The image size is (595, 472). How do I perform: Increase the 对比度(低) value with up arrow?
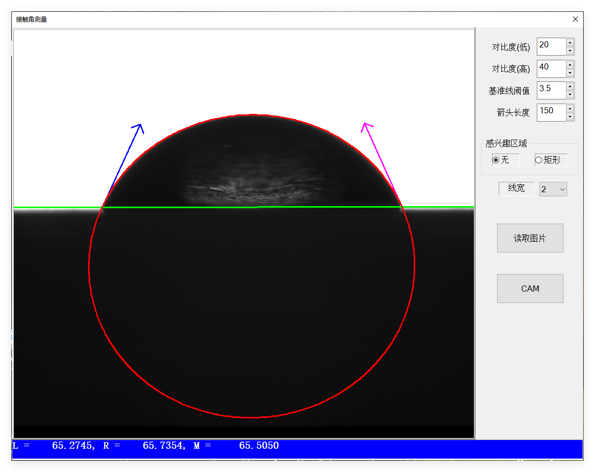(x=569, y=43)
